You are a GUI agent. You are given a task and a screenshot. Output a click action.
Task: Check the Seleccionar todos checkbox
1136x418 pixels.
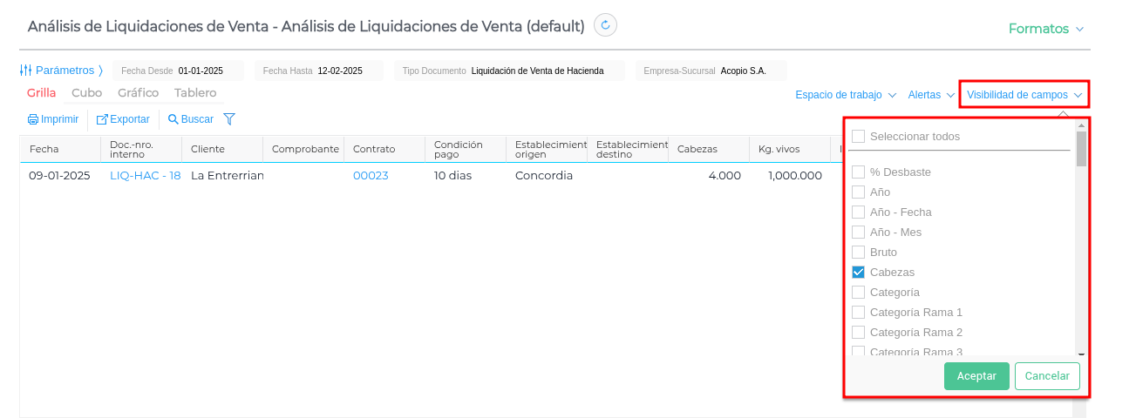tap(859, 137)
